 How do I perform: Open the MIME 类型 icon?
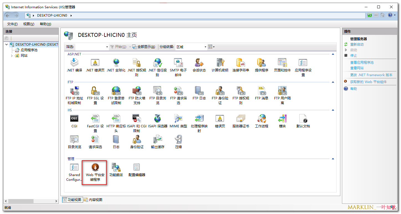point(178,118)
